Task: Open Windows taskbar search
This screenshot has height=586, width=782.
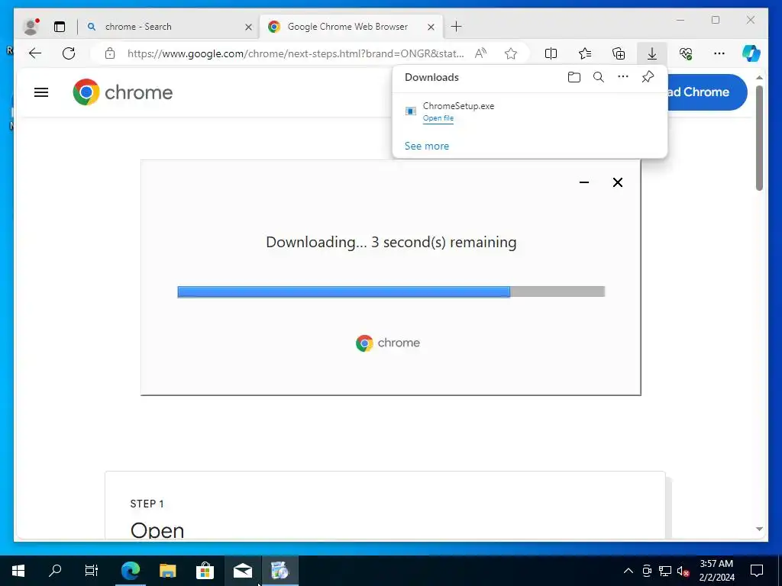Action: pos(55,571)
